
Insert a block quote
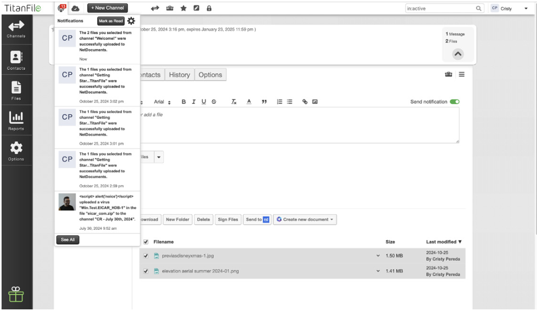point(264,102)
